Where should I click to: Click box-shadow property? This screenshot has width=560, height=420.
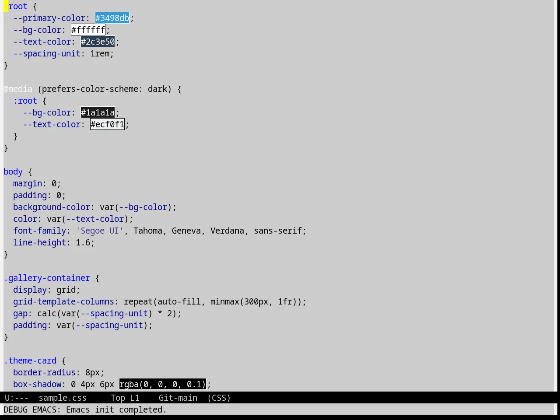pos(37,384)
